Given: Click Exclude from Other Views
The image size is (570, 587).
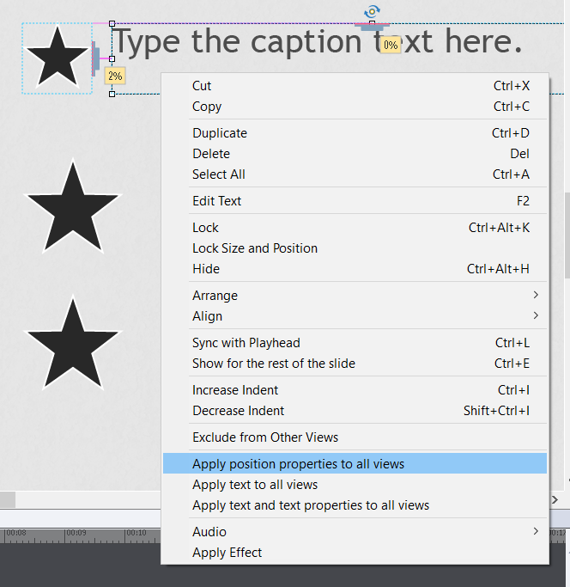Looking at the screenshot, I should click(265, 437).
